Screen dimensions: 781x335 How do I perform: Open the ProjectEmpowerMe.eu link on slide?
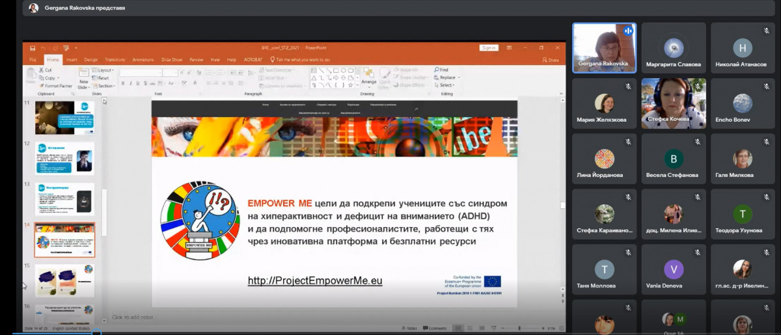point(315,281)
